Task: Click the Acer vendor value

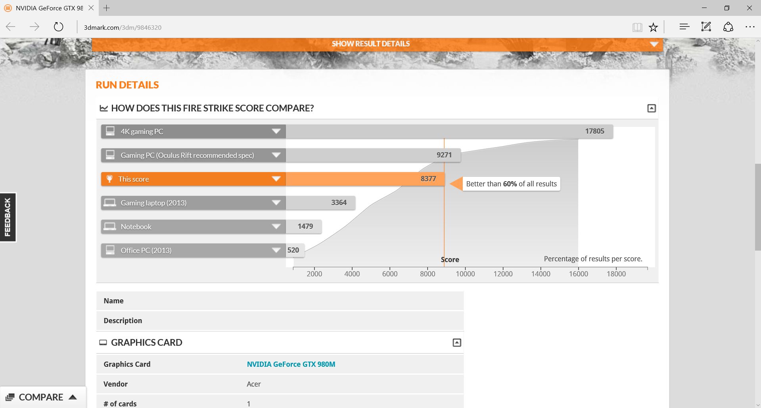Action: (x=254, y=384)
